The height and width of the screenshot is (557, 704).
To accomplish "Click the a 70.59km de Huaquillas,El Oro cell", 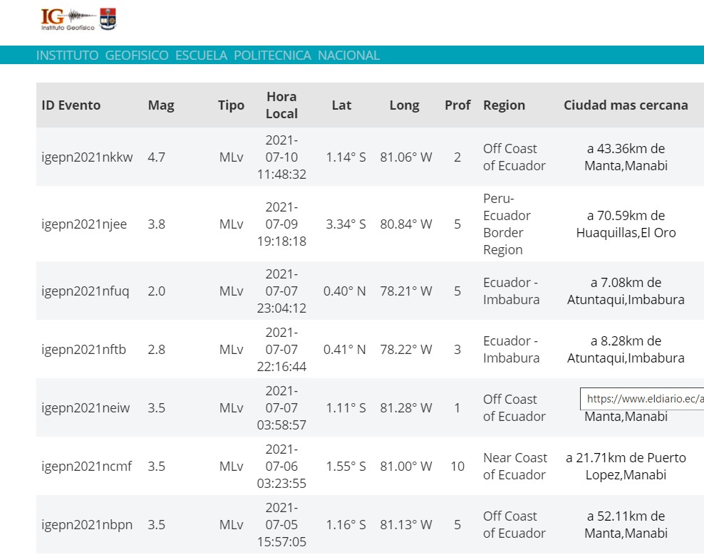I will [x=626, y=224].
